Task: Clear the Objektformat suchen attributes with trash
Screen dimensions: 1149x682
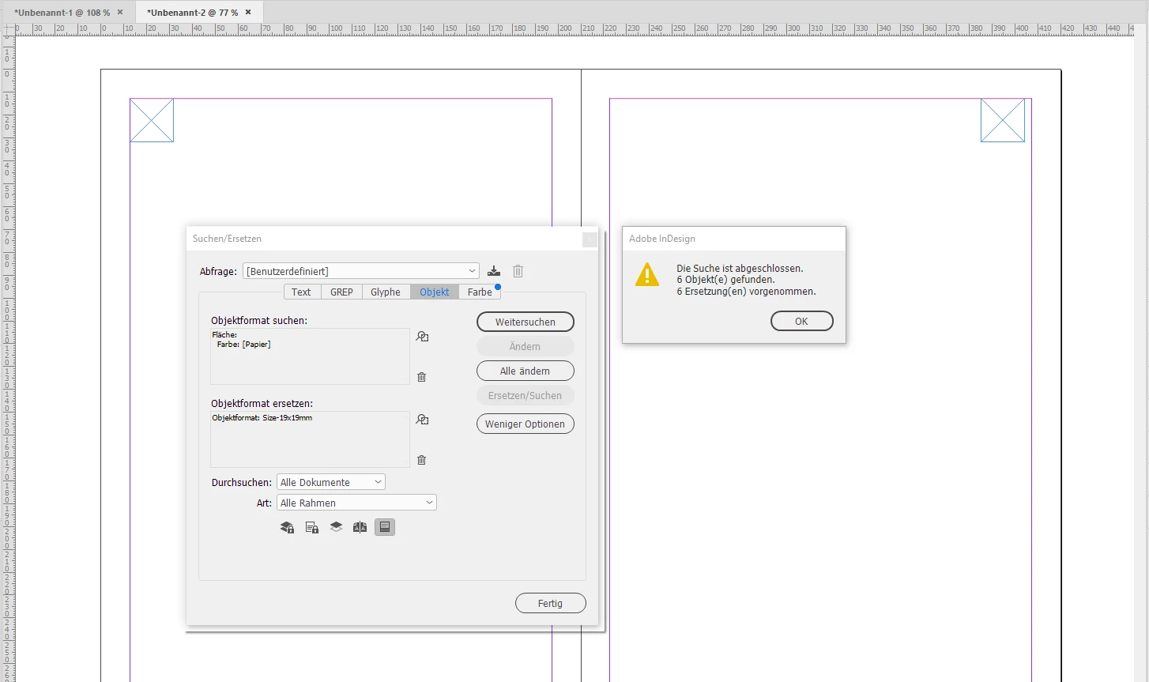Action: [421, 377]
